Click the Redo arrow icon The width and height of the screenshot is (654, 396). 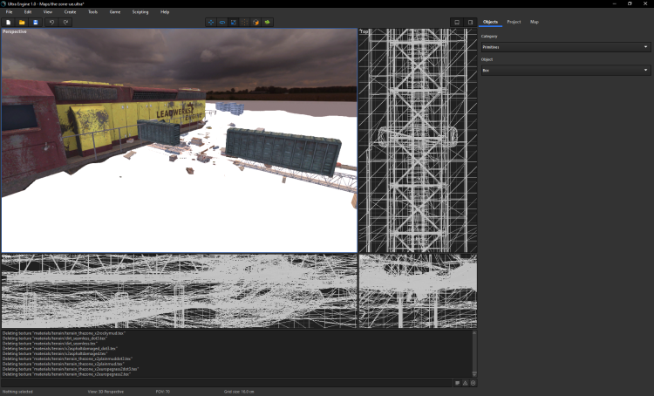pyautogui.click(x=65, y=22)
